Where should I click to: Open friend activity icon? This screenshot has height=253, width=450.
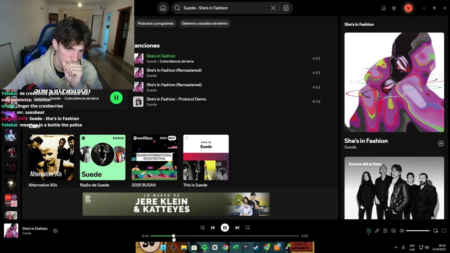click(394, 8)
